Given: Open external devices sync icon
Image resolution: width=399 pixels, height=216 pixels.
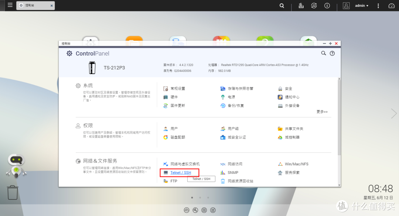Looking at the screenshot, I should coord(314,6).
